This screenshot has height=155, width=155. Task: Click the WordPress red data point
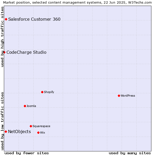(119, 96)
